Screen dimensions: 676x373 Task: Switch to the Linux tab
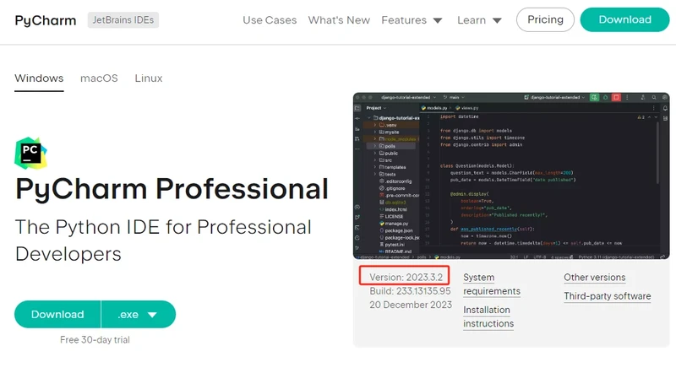[x=149, y=78]
